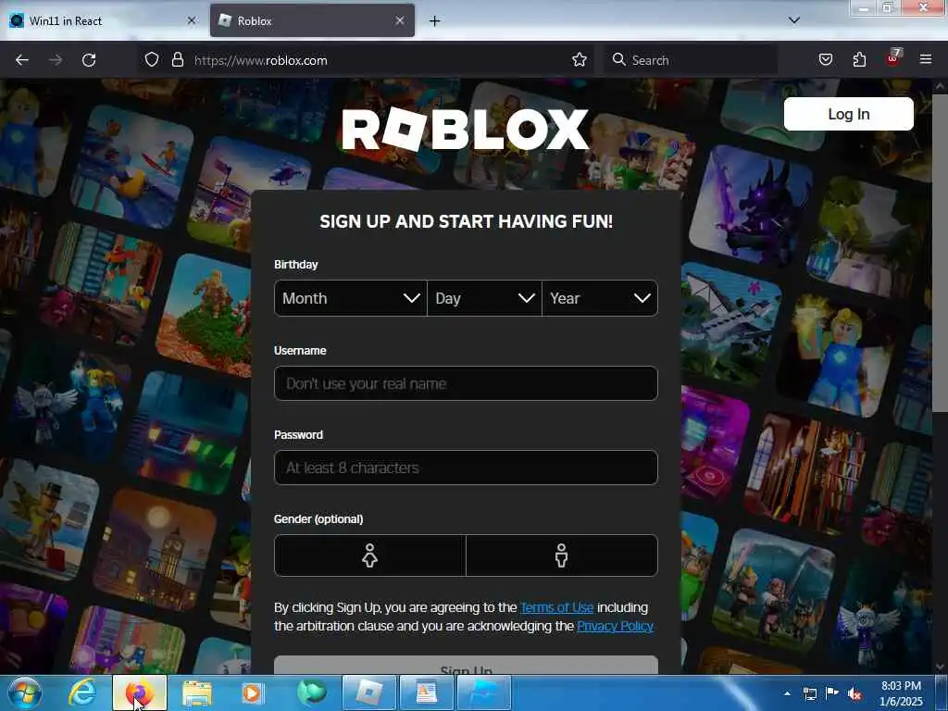Click the green globe taskbar icon

311,692
